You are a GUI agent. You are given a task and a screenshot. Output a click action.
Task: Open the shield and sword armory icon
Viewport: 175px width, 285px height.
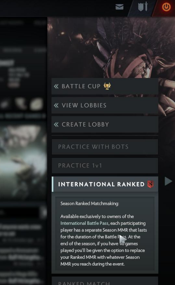[x=143, y=7]
